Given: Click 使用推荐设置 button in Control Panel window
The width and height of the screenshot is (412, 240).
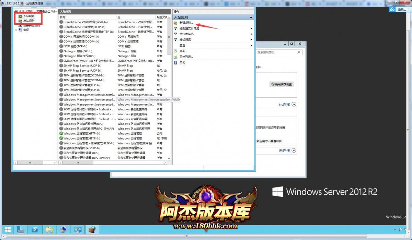Looking at the screenshot, I should click(x=282, y=84).
